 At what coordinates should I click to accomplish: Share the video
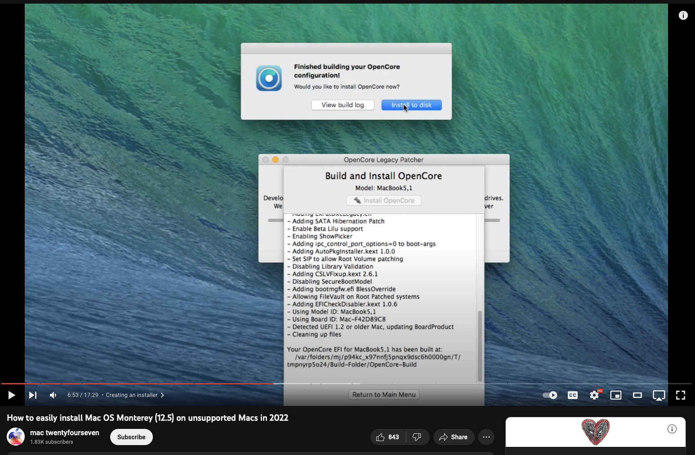tap(454, 437)
